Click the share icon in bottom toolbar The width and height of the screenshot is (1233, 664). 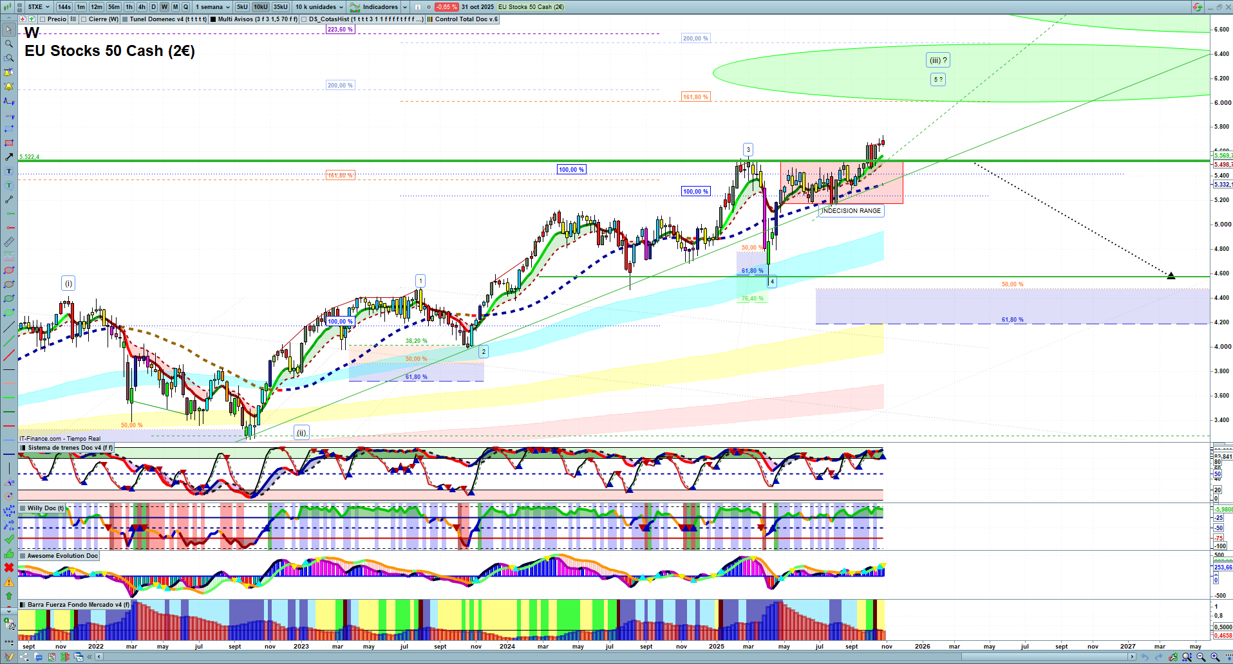[x=24, y=657]
